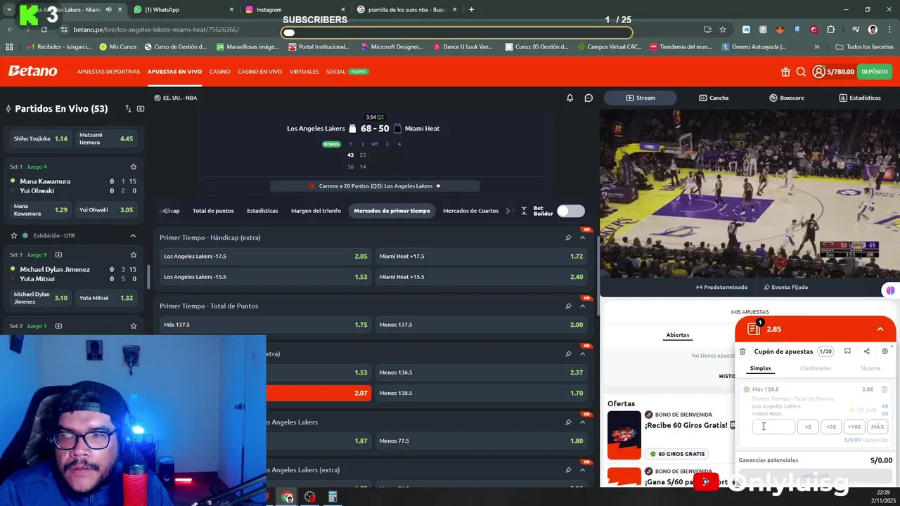Viewport: 900px width, 506px height.
Task: Expand the hidden bookmarks overflow chevron
Action: (x=816, y=47)
